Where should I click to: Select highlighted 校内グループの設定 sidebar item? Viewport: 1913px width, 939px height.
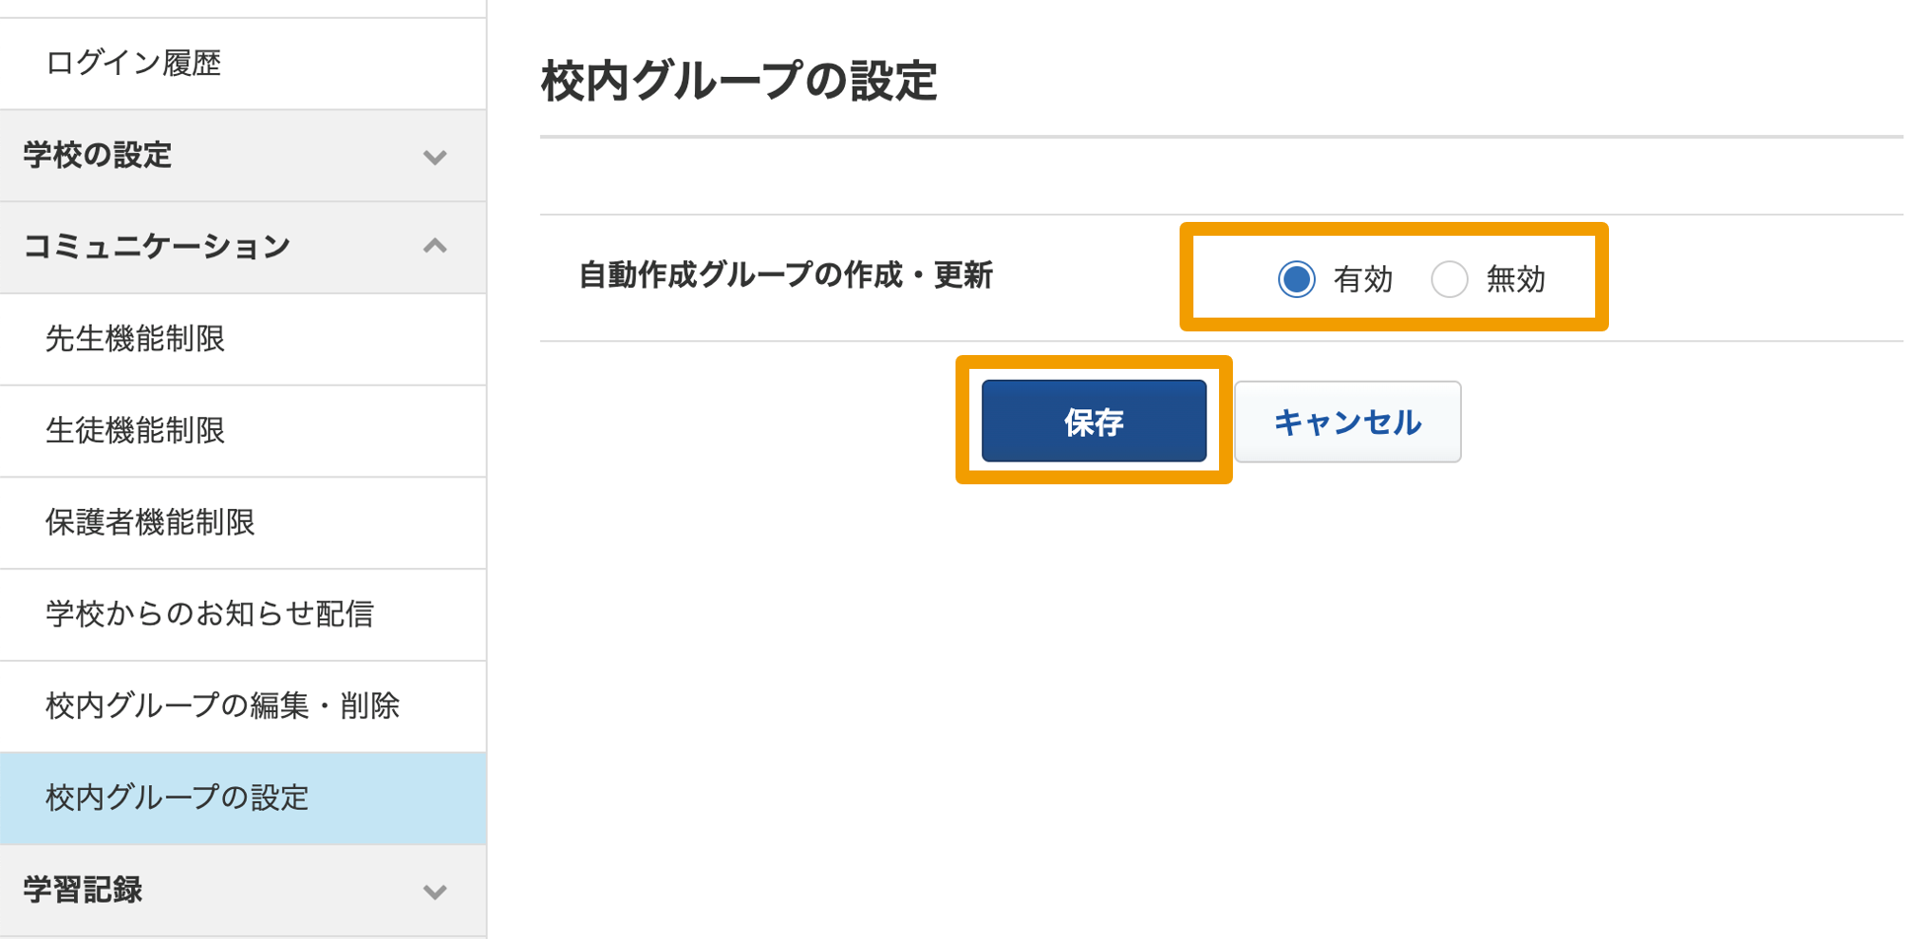pyautogui.click(x=243, y=798)
